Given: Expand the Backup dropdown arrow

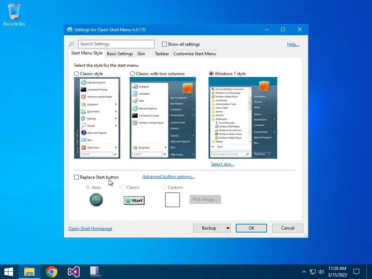Looking at the screenshot, I should pyautogui.click(x=228, y=228).
